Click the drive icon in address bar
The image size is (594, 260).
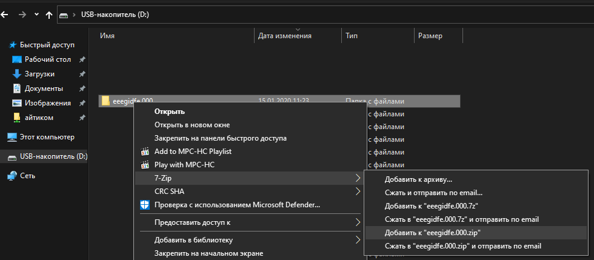tap(64, 15)
